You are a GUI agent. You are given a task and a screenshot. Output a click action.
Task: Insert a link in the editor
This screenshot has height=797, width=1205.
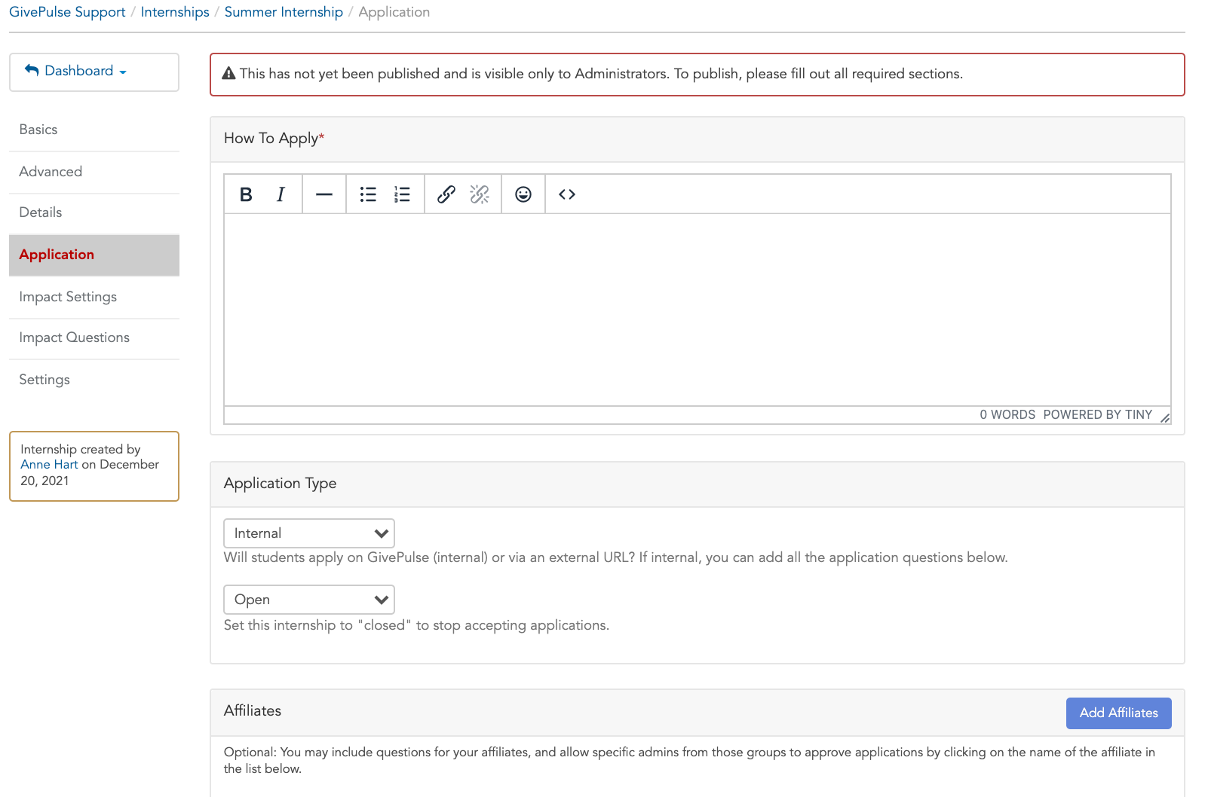[446, 194]
